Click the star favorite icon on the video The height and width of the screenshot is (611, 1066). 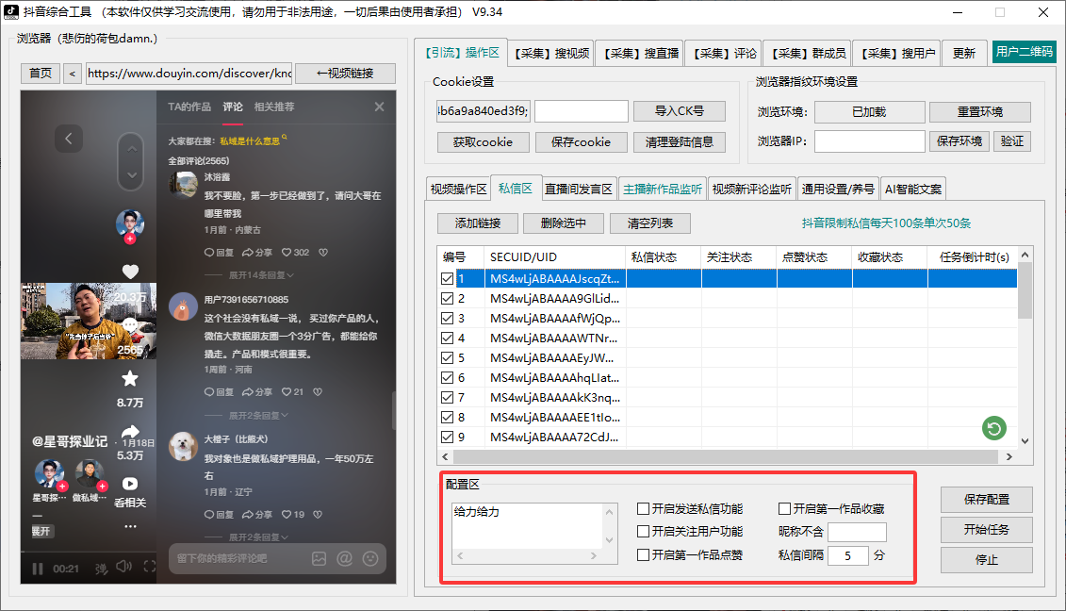pos(130,379)
